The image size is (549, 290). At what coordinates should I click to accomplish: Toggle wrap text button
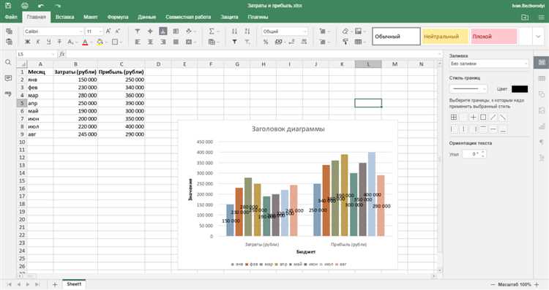coord(176,31)
